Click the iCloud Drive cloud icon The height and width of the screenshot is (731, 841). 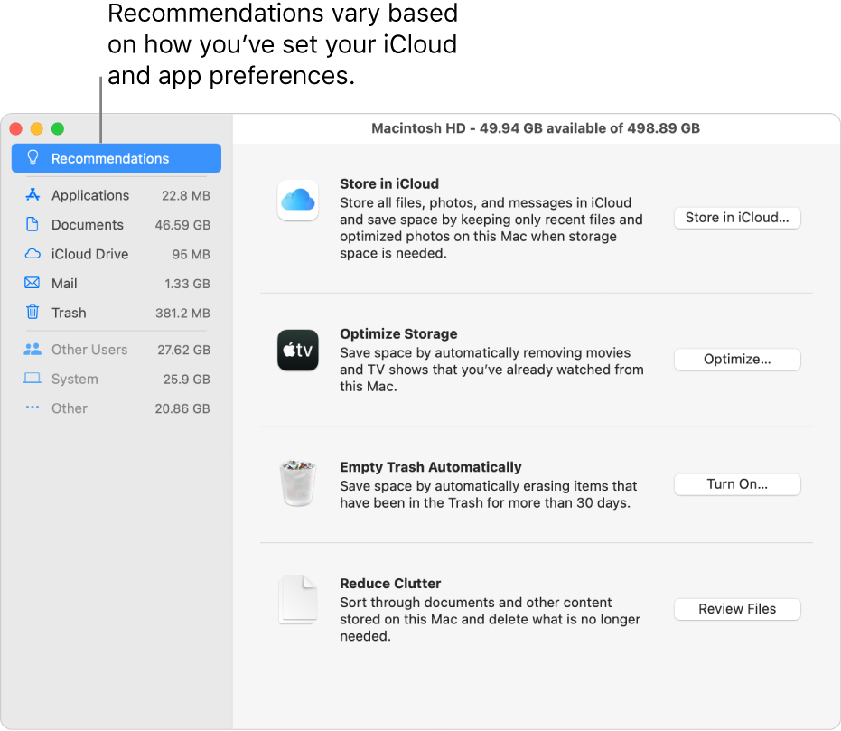pyautogui.click(x=33, y=254)
